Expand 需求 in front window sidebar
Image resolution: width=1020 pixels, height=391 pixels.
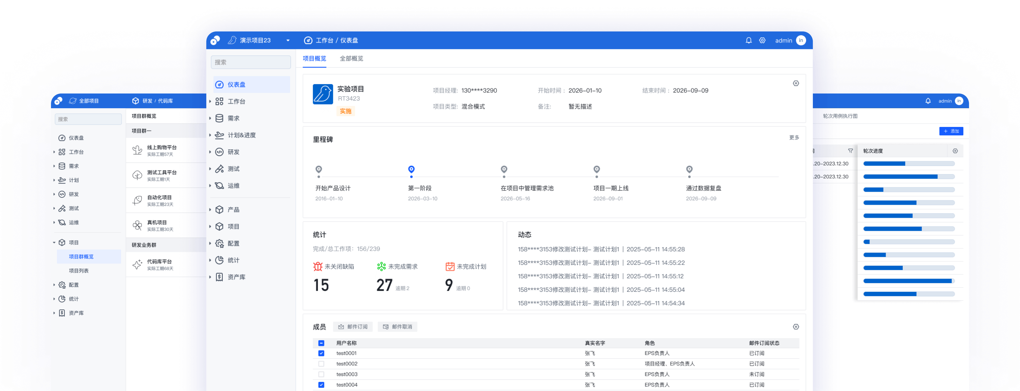coord(210,118)
